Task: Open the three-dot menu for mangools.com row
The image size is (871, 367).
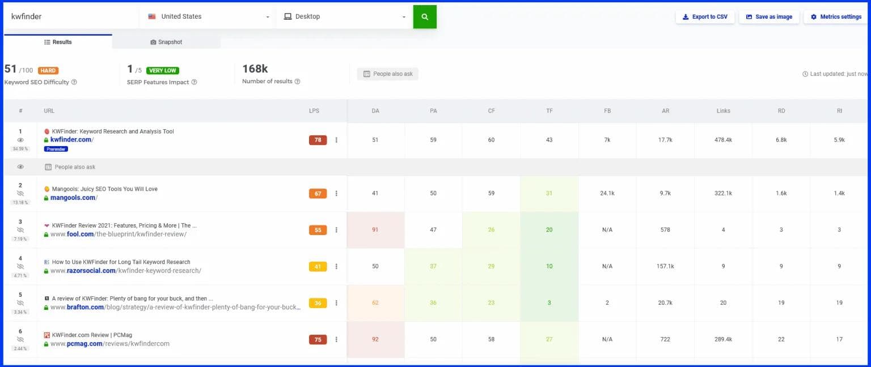Action: click(x=336, y=194)
